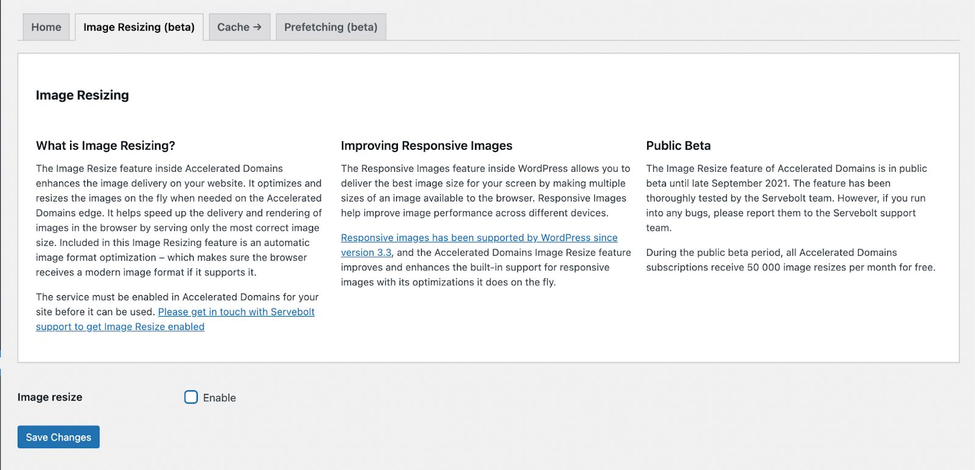975x470 pixels.
Task: Click the 'What is Image Resizing?' heading
Action: click(105, 146)
